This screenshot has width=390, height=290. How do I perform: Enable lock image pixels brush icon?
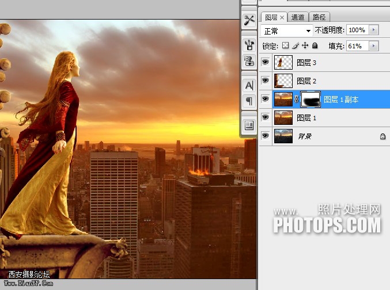[x=296, y=45]
